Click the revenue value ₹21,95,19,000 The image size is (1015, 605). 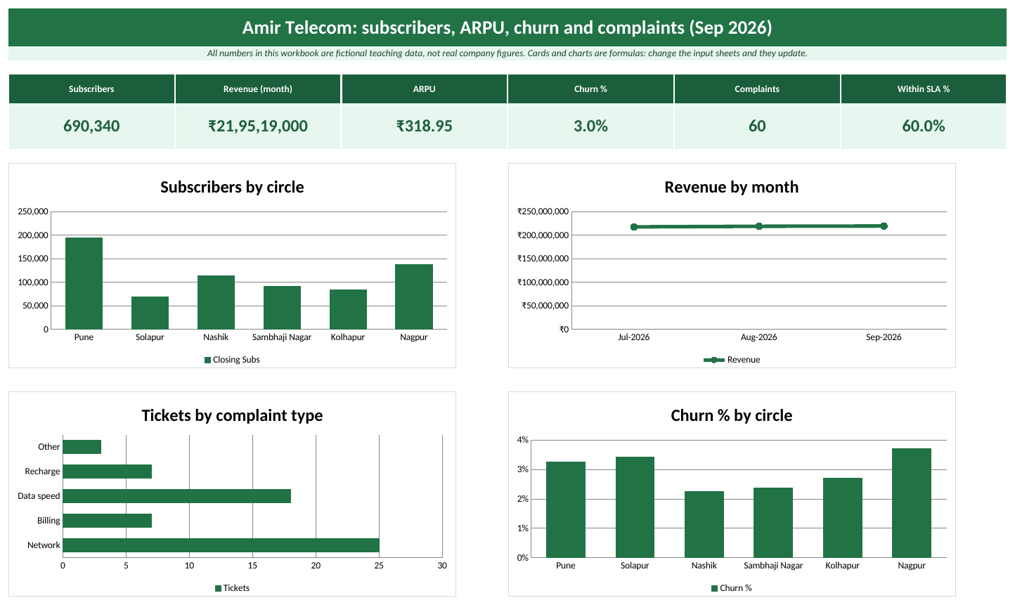coord(258,126)
